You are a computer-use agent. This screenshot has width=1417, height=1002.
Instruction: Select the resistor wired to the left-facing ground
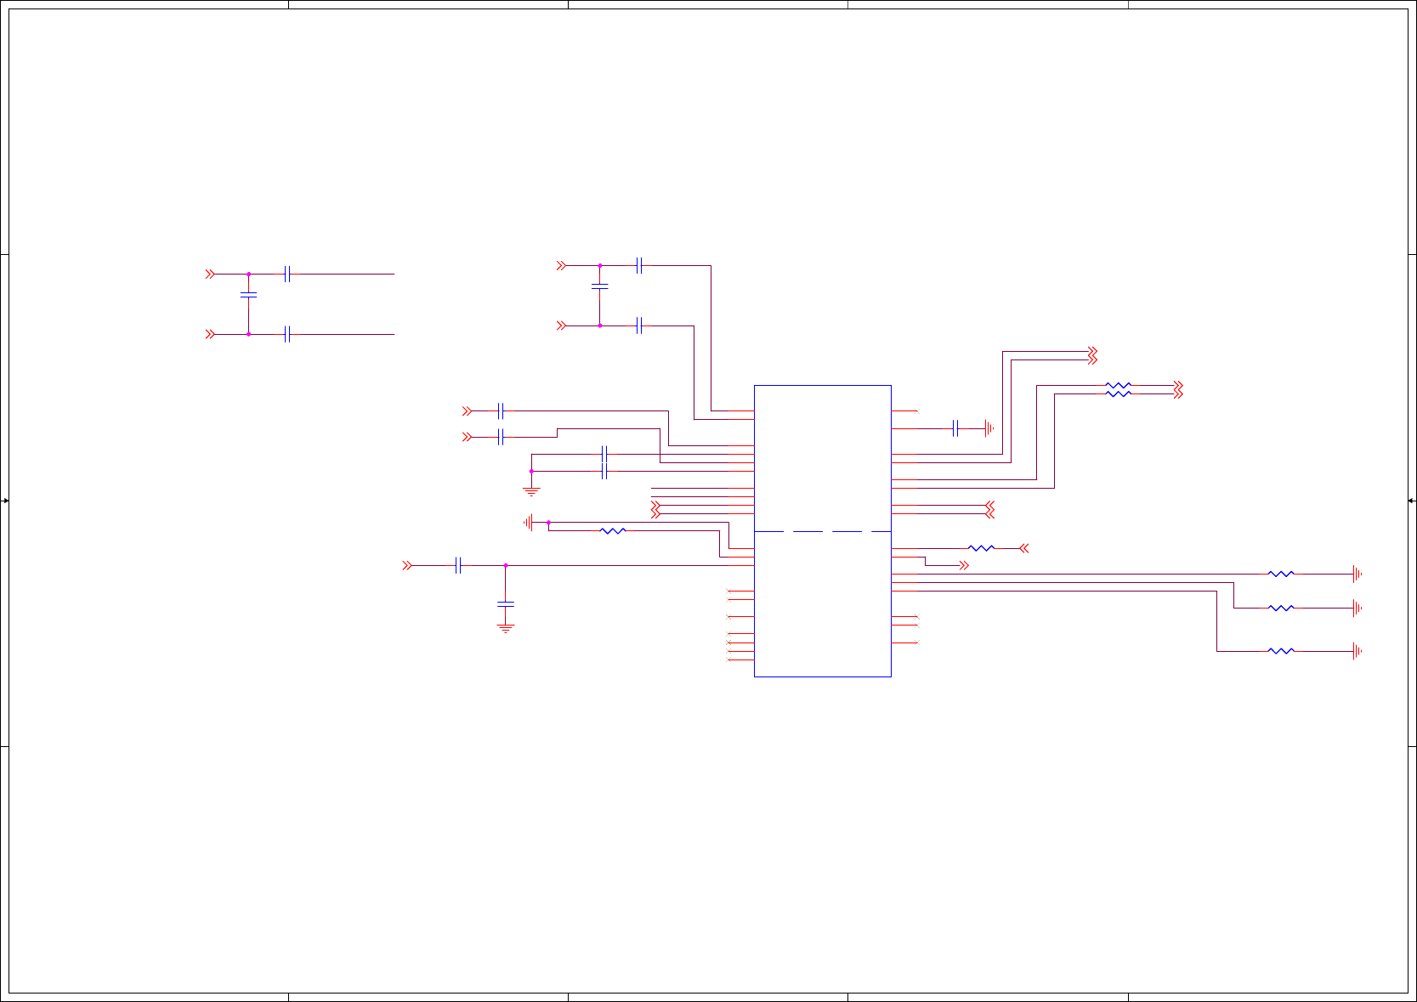coord(612,531)
